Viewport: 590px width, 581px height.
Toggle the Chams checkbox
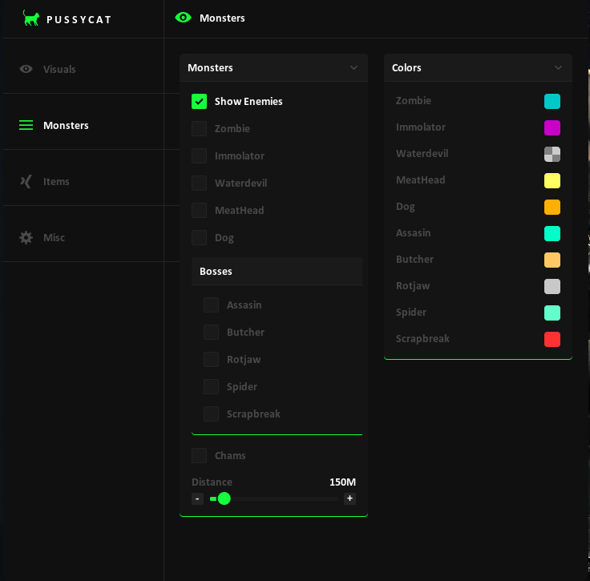200,455
